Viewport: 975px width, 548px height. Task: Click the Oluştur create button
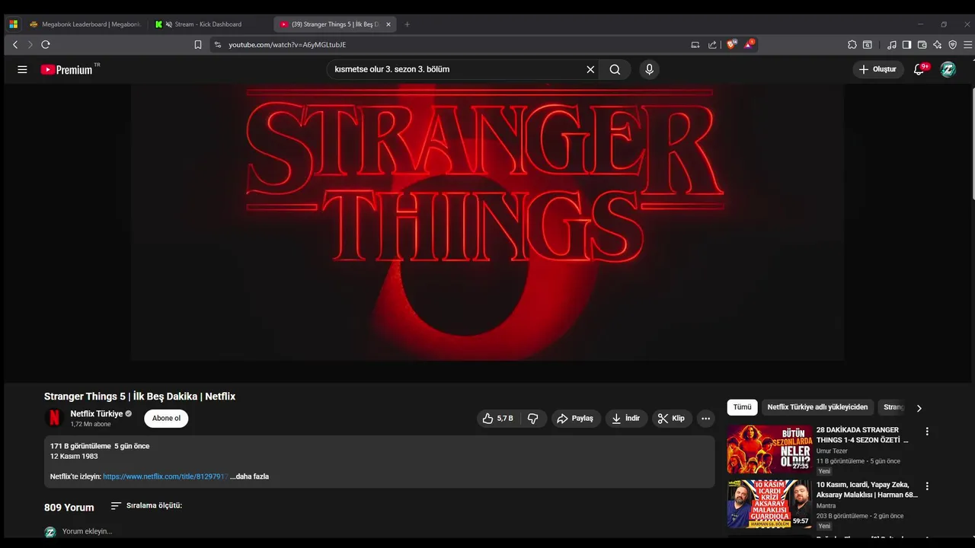(877, 69)
